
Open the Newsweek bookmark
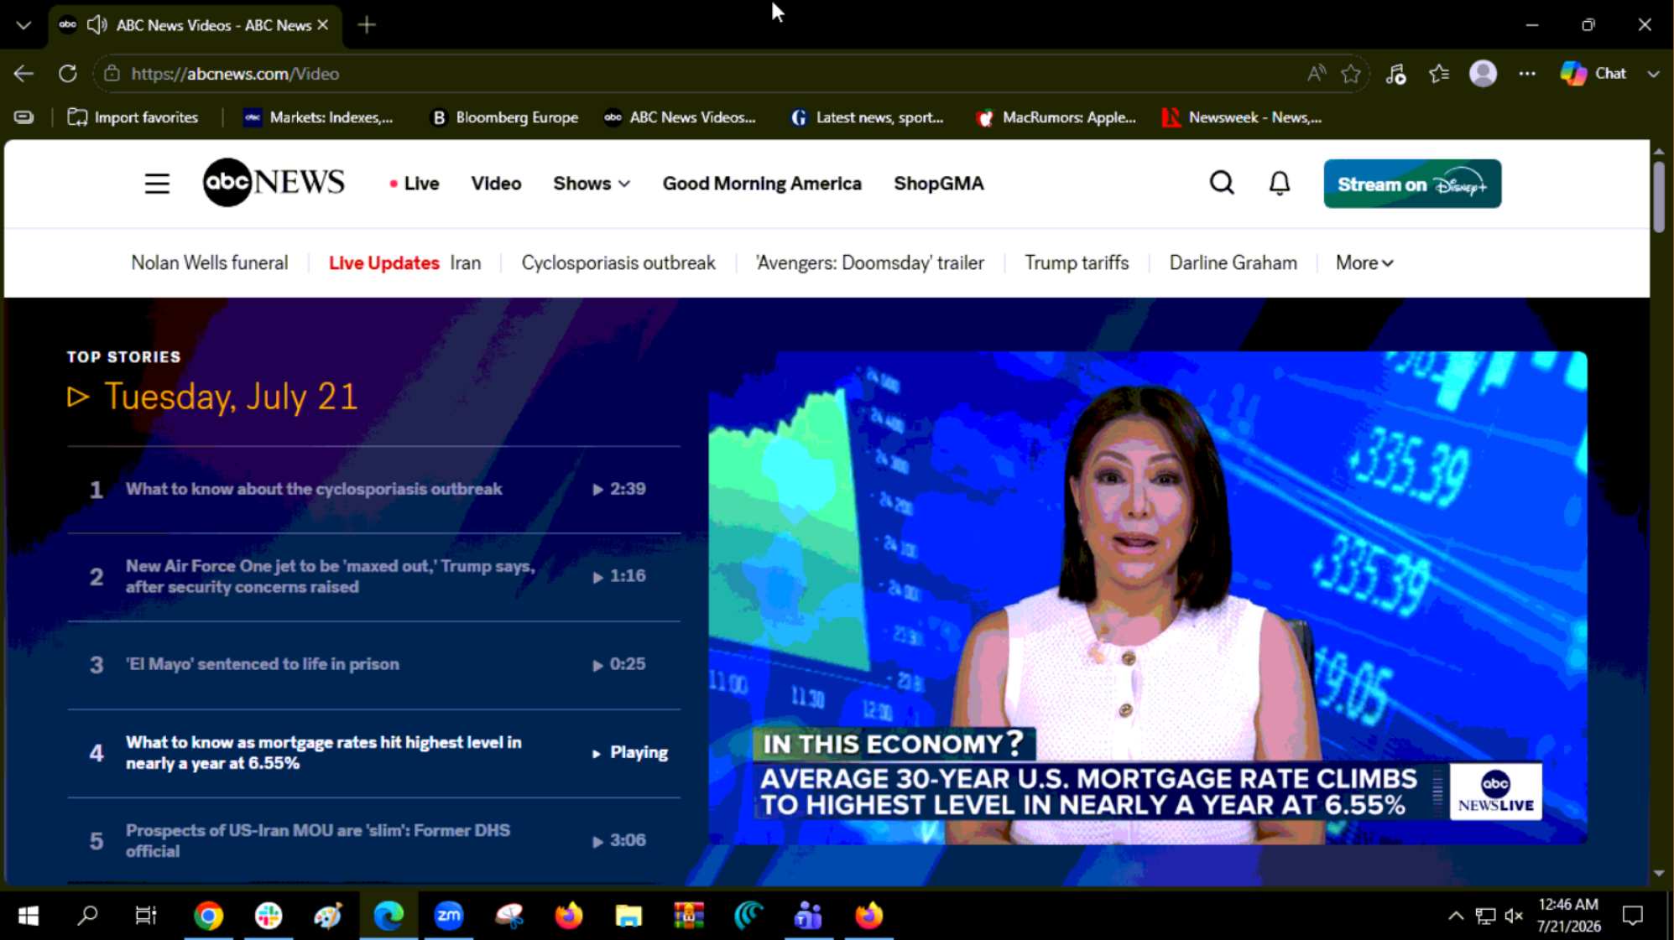1242,117
